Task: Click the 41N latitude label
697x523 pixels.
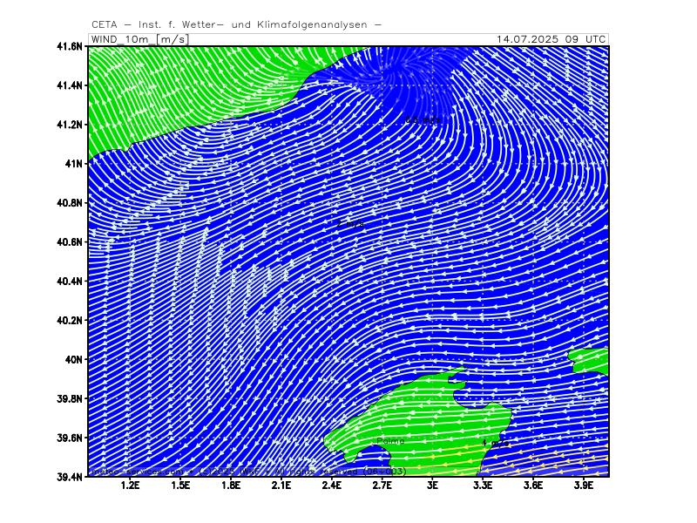Action: 74,163
